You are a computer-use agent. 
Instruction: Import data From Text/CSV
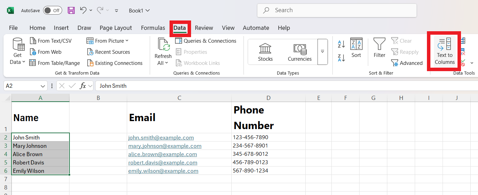tap(51, 41)
